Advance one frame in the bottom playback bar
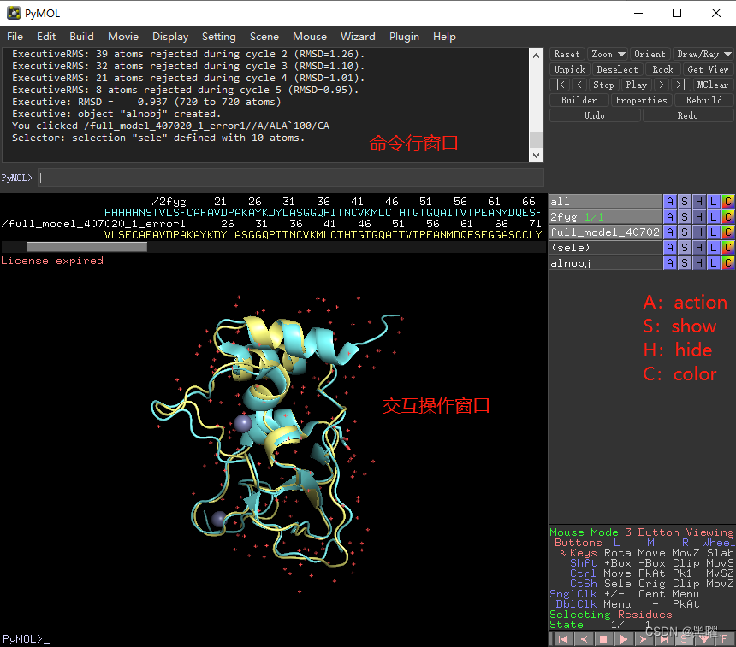Image resolution: width=736 pixels, height=647 pixels. pos(644,639)
